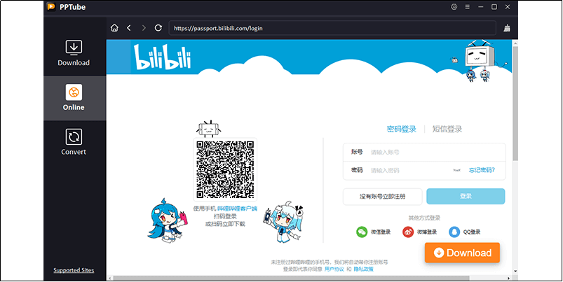Clear browsing data with broom icon
This screenshot has height=282, width=563.
[x=507, y=28]
